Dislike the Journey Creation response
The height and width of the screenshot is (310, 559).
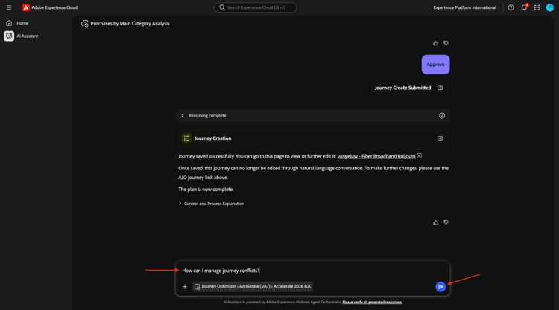446,222
